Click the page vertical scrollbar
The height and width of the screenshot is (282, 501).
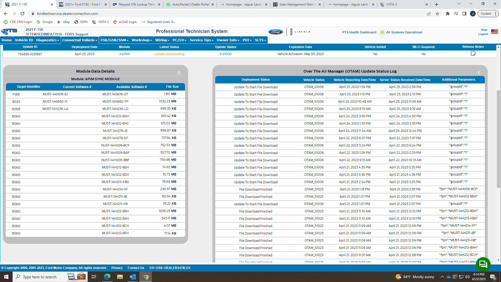pos(498,138)
